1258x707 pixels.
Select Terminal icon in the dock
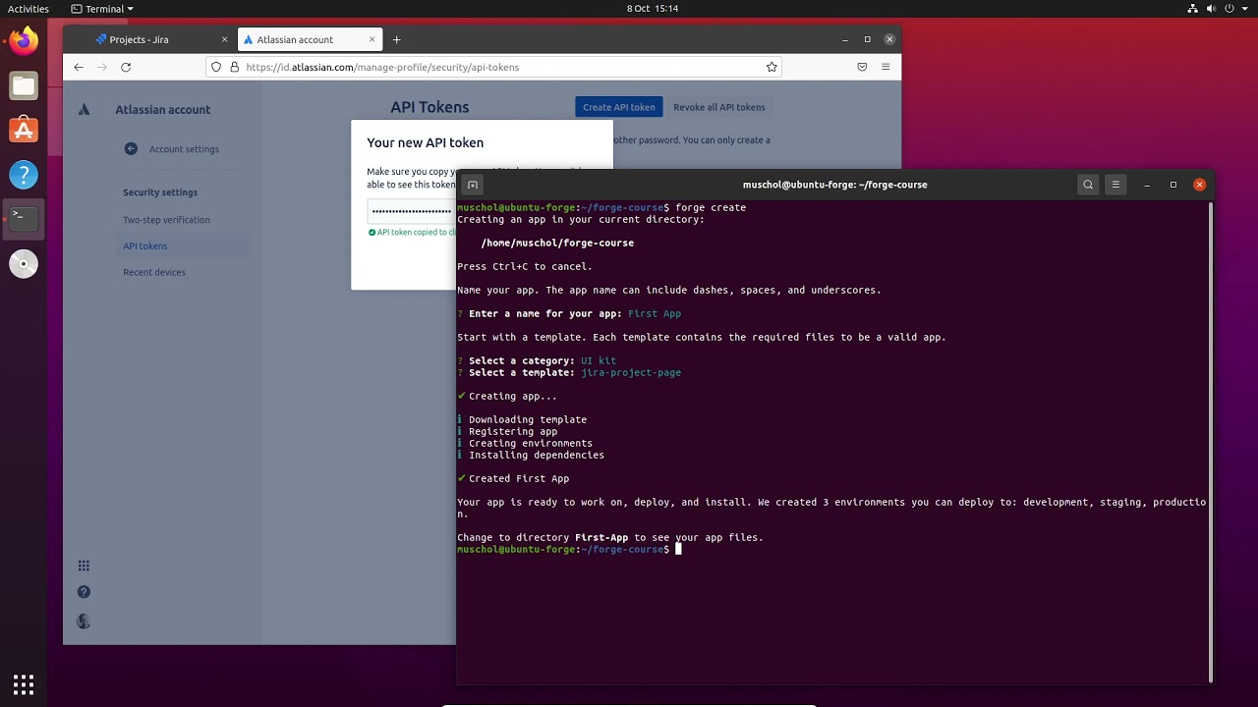[24, 219]
